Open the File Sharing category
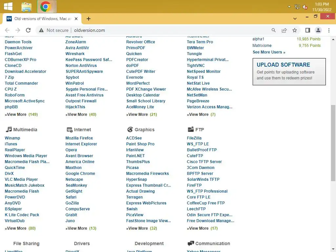 coord(26,243)
